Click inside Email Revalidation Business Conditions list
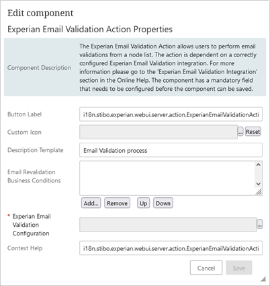The width and height of the screenshot is (270, 286). (167, 178)
